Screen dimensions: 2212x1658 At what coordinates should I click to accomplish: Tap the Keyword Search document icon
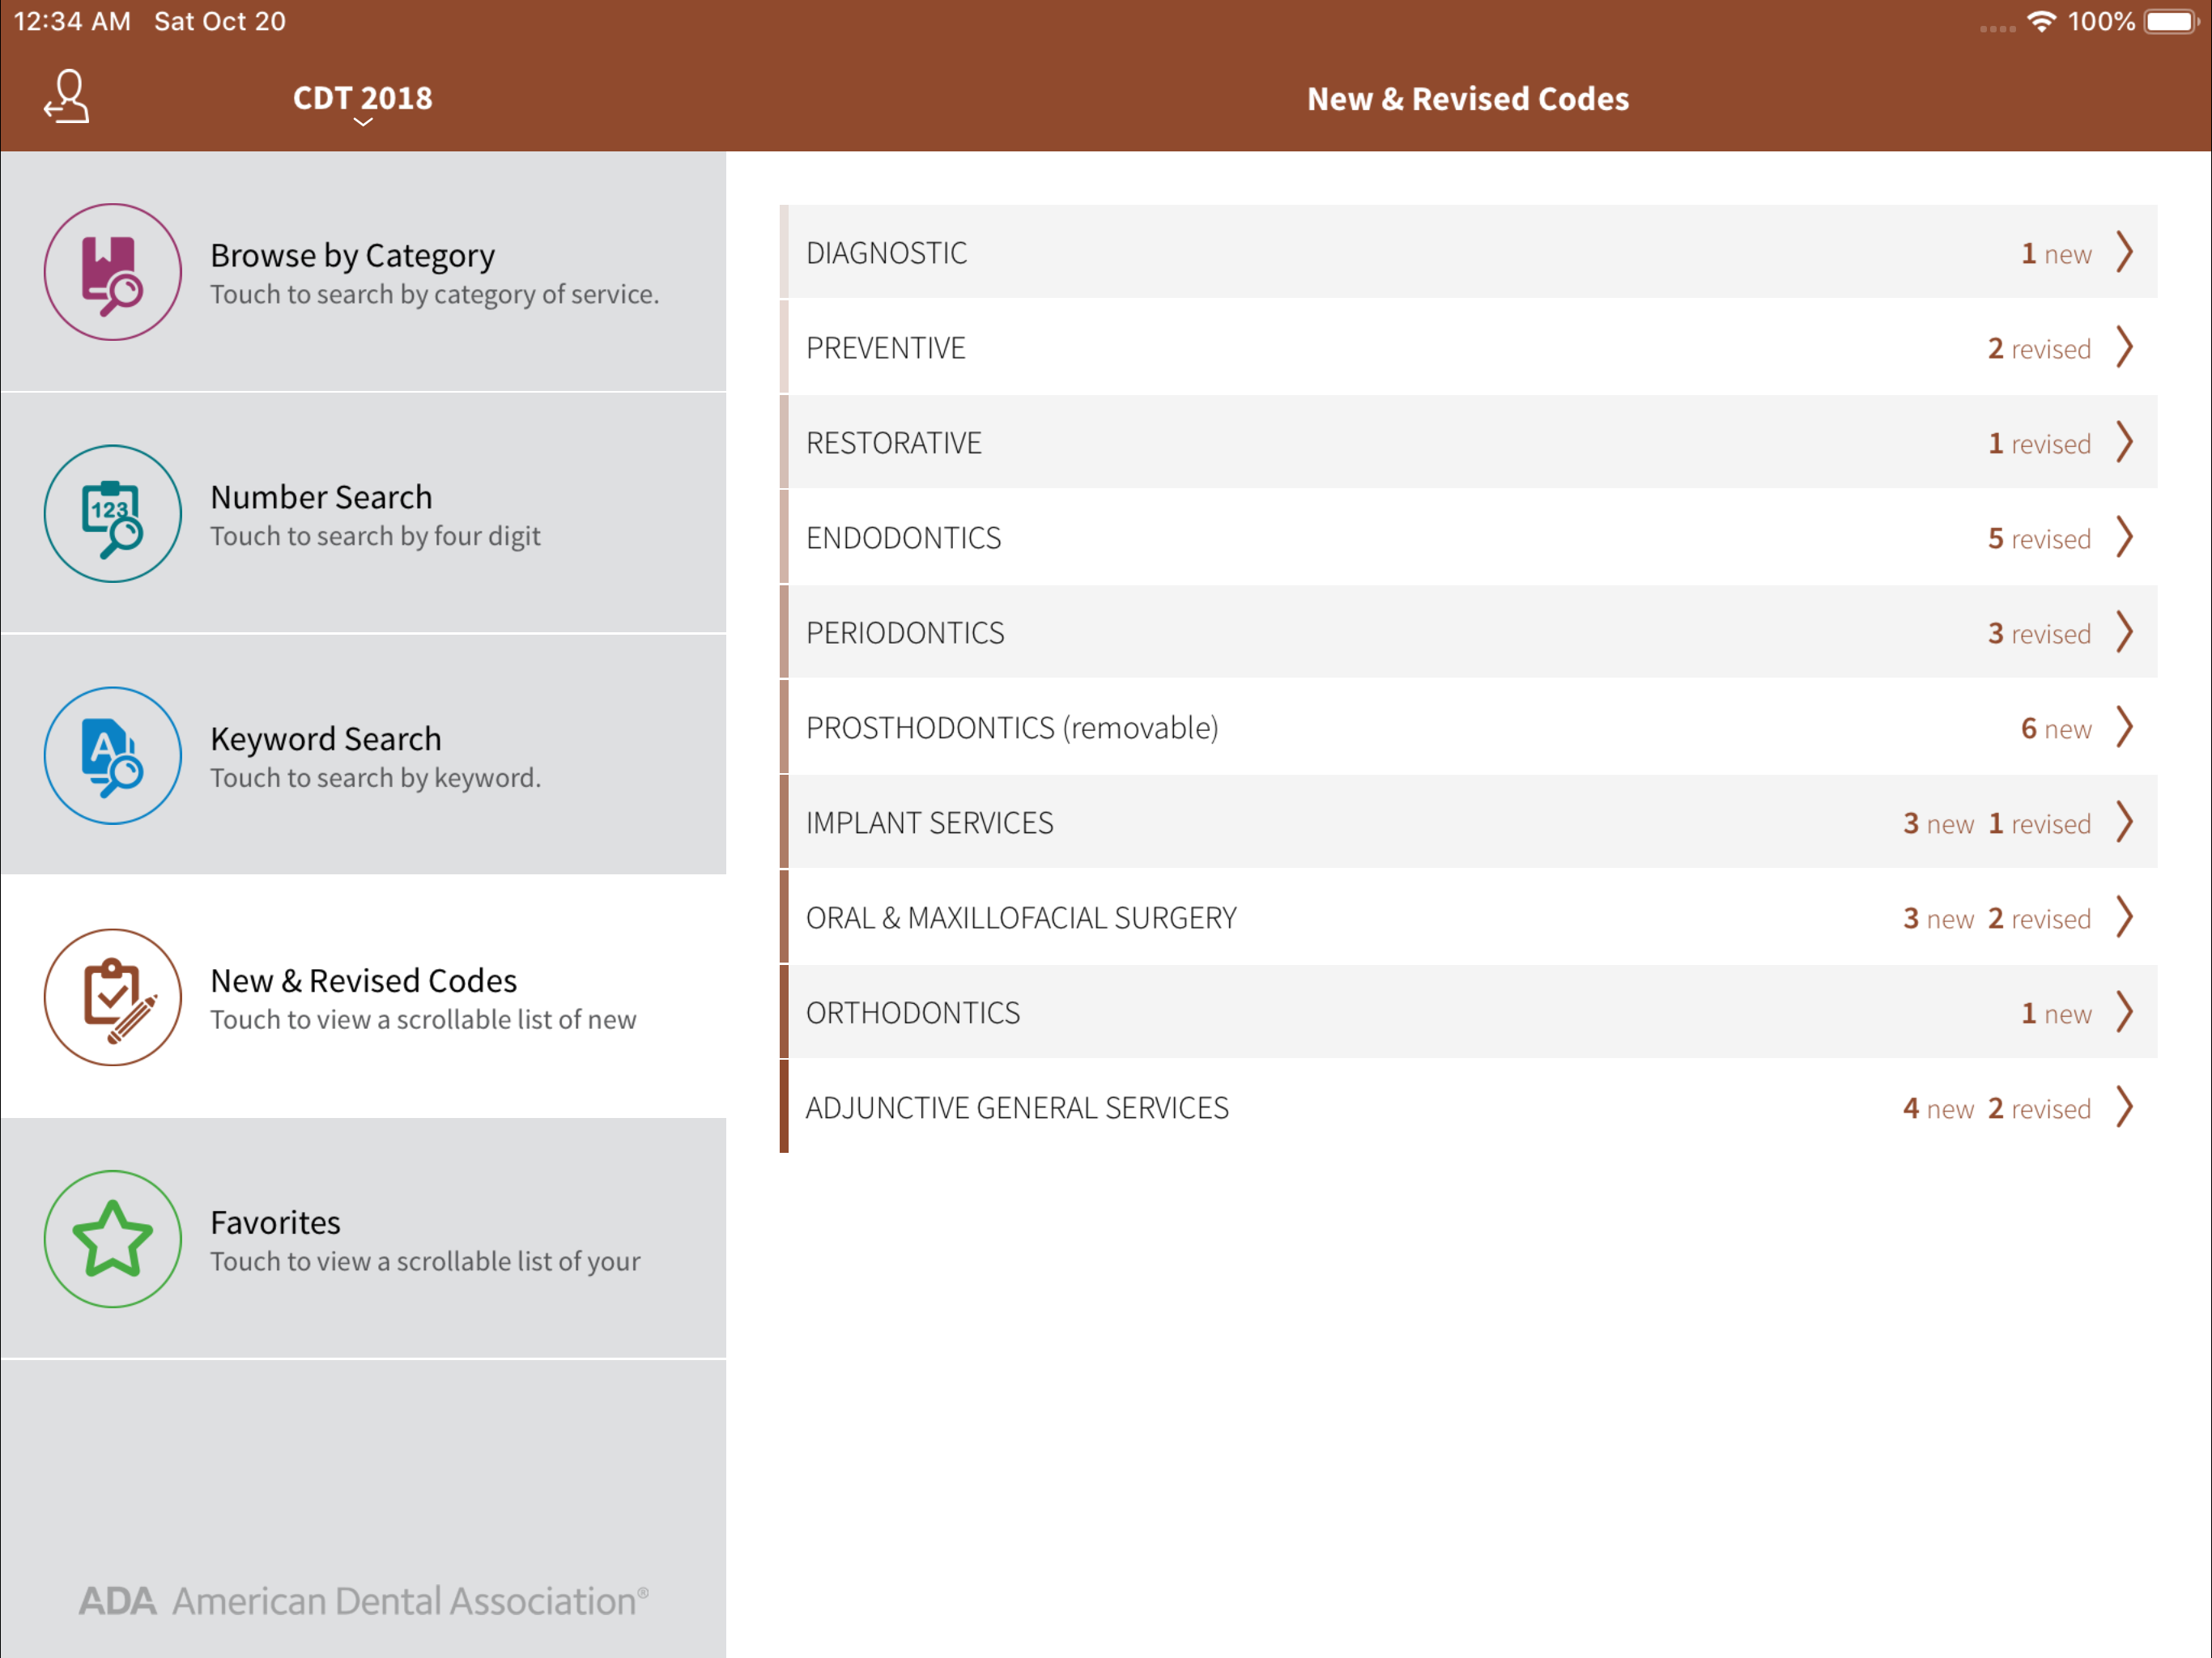113,756
